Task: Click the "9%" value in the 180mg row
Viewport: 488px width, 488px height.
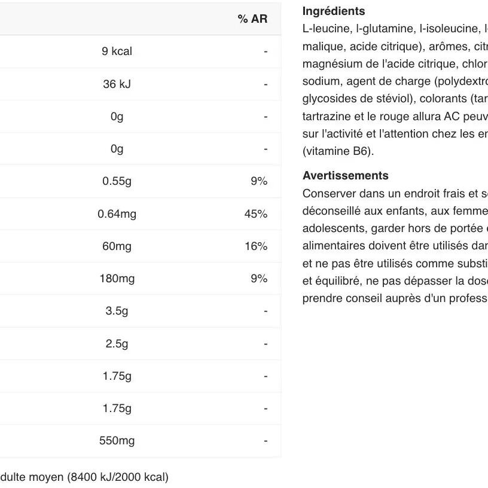Action: click(x=259, y=279)
